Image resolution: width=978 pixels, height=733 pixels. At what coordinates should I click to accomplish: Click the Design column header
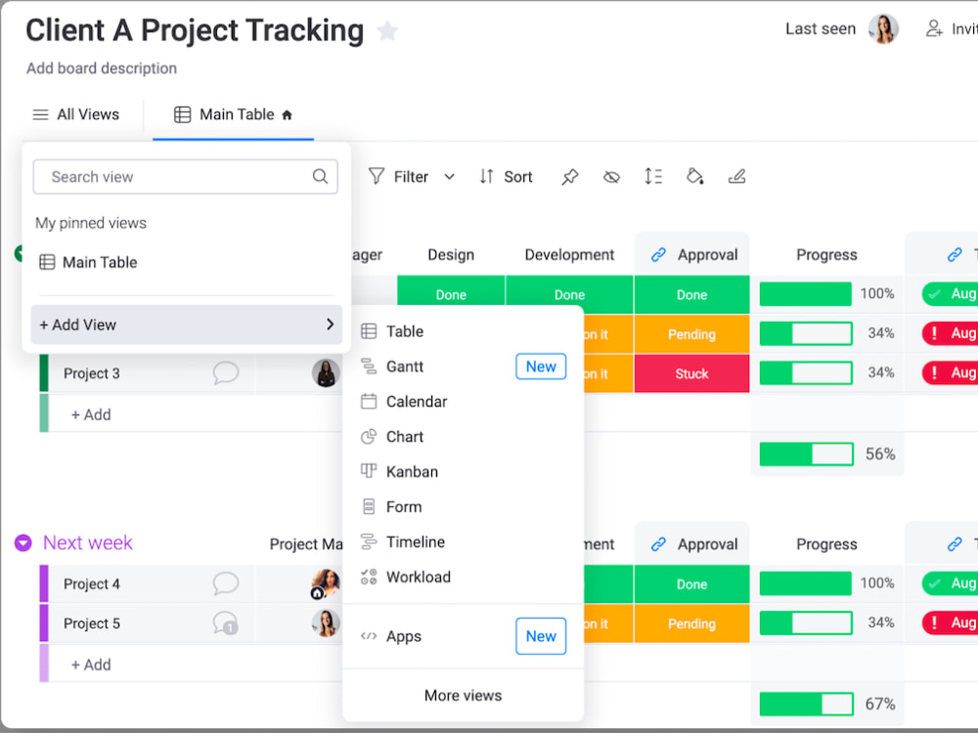[x=451, y=255]
